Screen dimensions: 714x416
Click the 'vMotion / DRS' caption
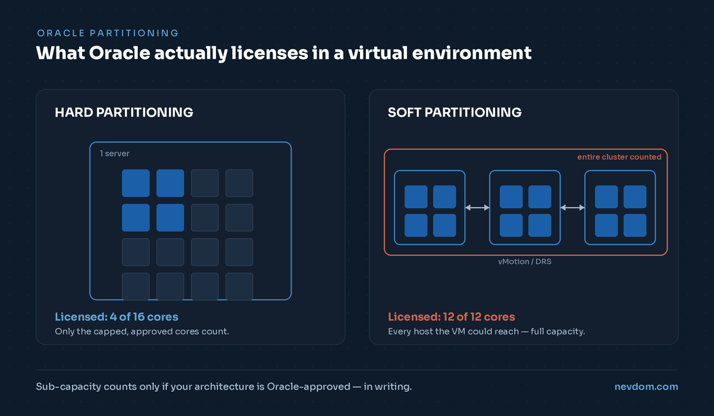[x=525, y=261]
